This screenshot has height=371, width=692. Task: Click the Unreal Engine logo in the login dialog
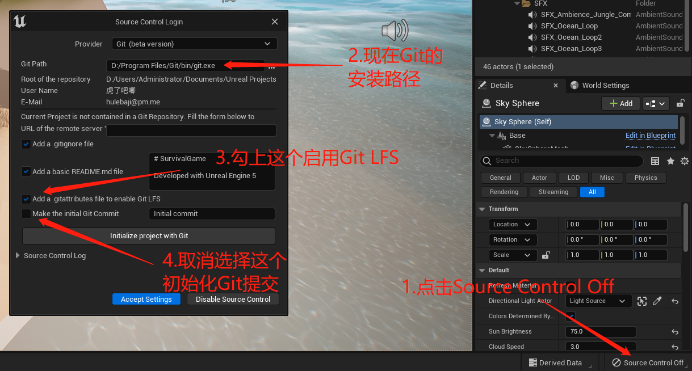point(20,22)
